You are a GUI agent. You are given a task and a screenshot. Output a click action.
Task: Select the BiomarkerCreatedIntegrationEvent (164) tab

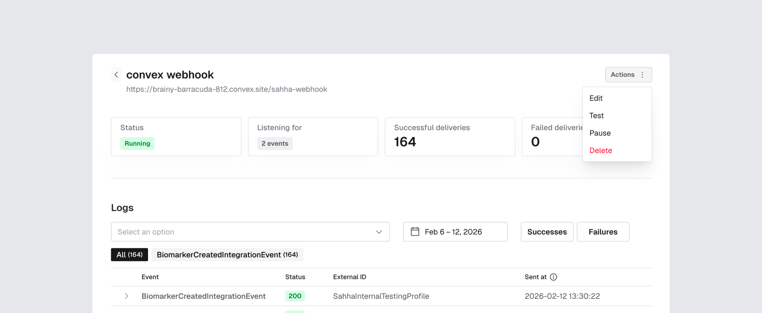227,255
